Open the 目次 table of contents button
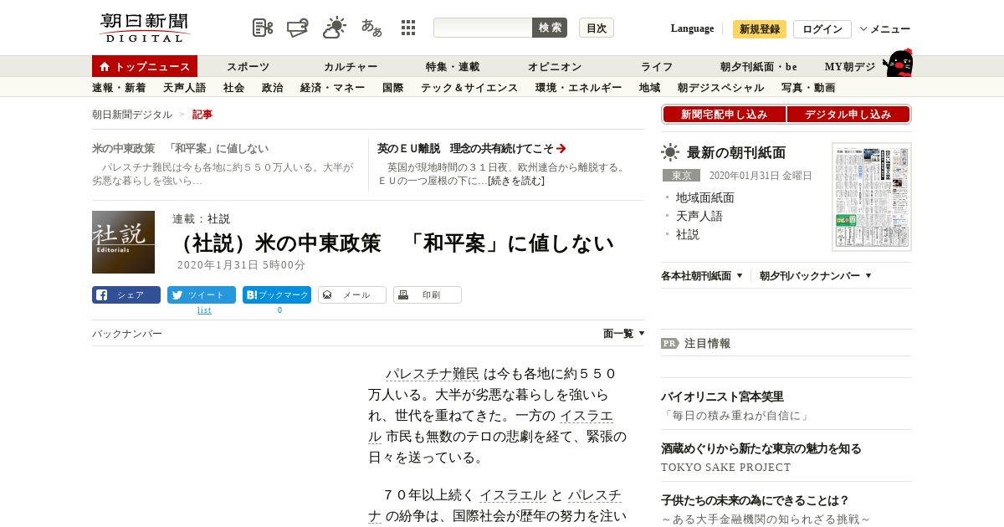Image resolution: width=1004 pixels, height=527 pixels. click(597, 28)
